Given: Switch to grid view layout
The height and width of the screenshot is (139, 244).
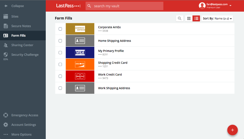Looking at the screenshot, I should (x=189, y=19).
